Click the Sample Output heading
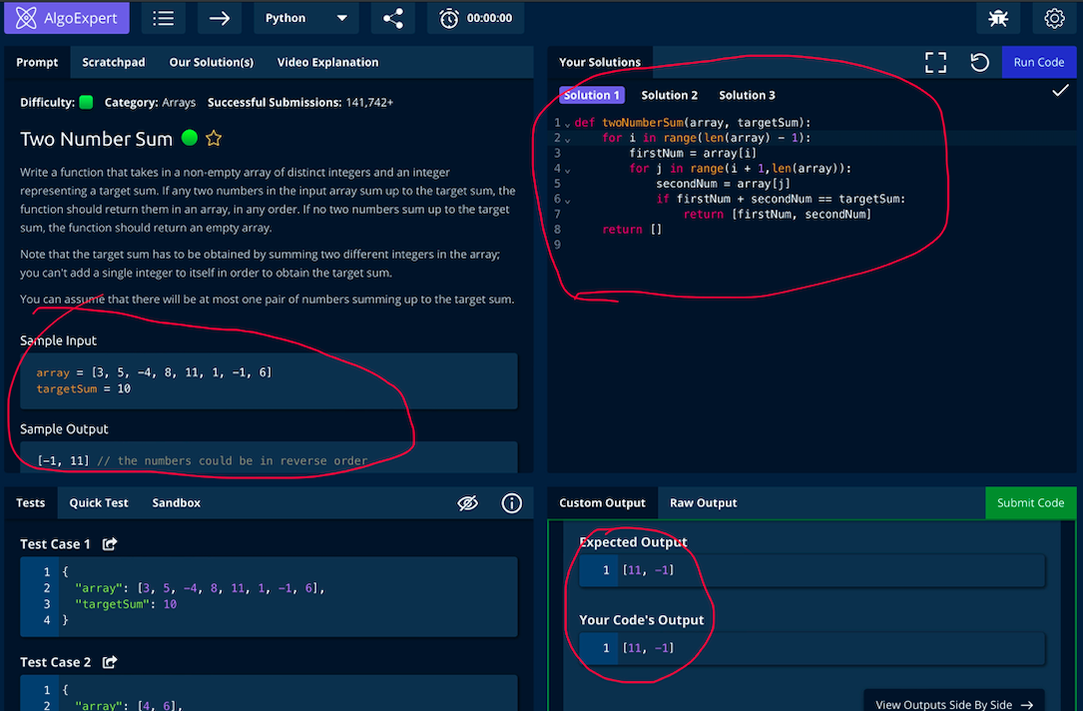Screen dimensions: 1083x711 [64, 429]
